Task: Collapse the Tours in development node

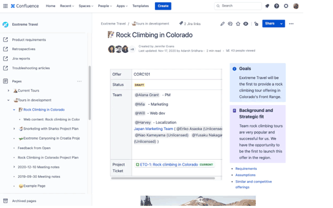Action: tap(8, 100)
